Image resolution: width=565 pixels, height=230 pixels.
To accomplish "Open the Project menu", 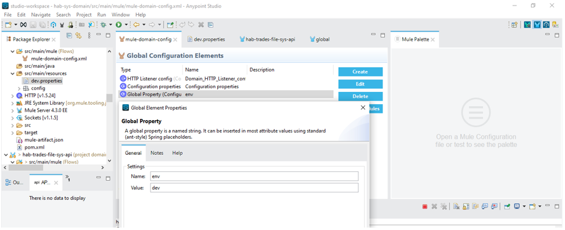I will tap(84, 15).
